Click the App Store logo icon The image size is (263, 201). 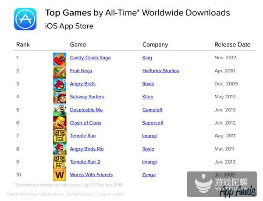point(25,19)
